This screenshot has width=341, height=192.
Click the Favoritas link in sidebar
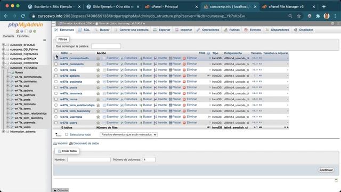(23, 36)
